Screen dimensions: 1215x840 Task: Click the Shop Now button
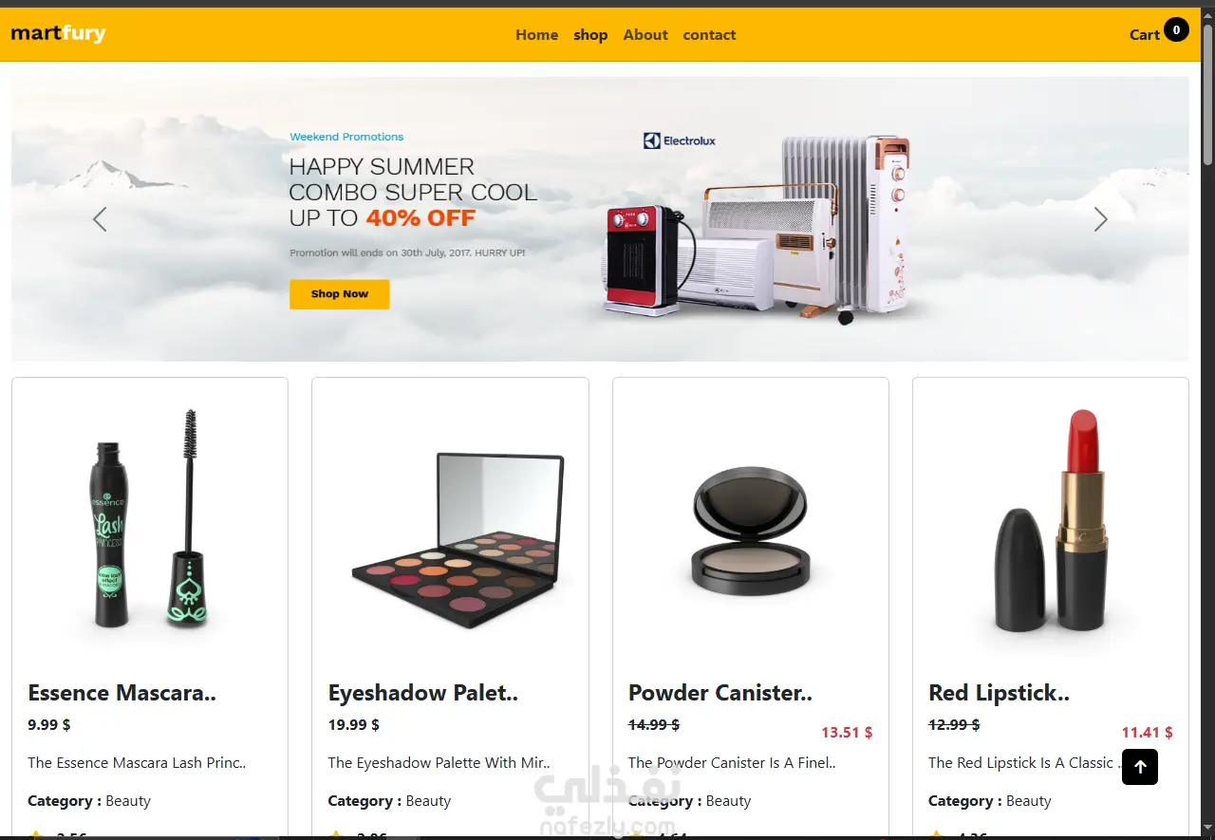point(339,294)
